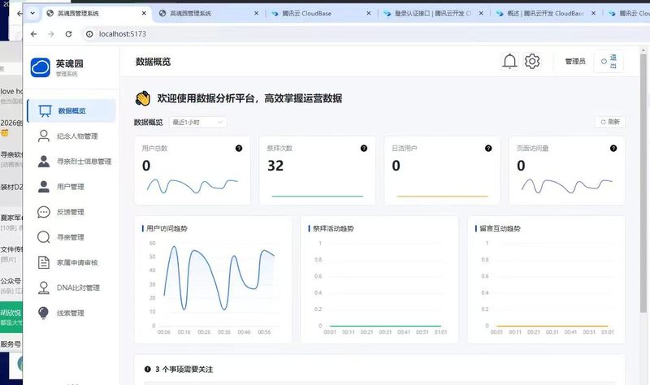Switch to 登录认证接口 browser tab

[x=433, y=13]
